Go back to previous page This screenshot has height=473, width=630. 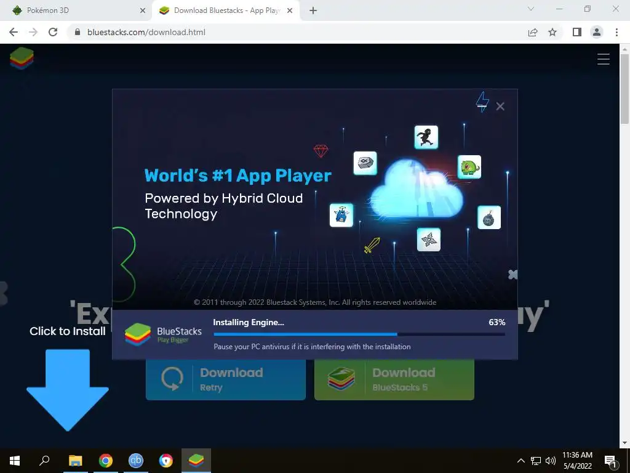(x=14, y=32)
